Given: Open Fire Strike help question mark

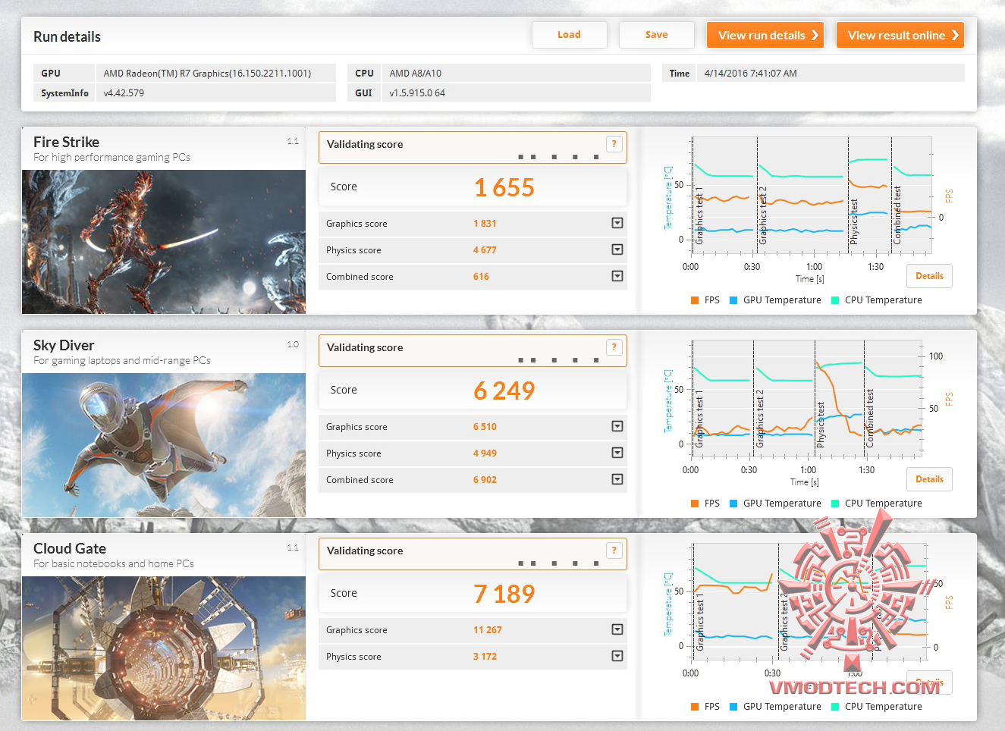Looking at the screenshot, I should coord(614,144).
